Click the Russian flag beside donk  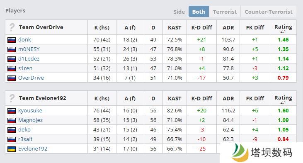pyautogui.click(x=12, y=40)
